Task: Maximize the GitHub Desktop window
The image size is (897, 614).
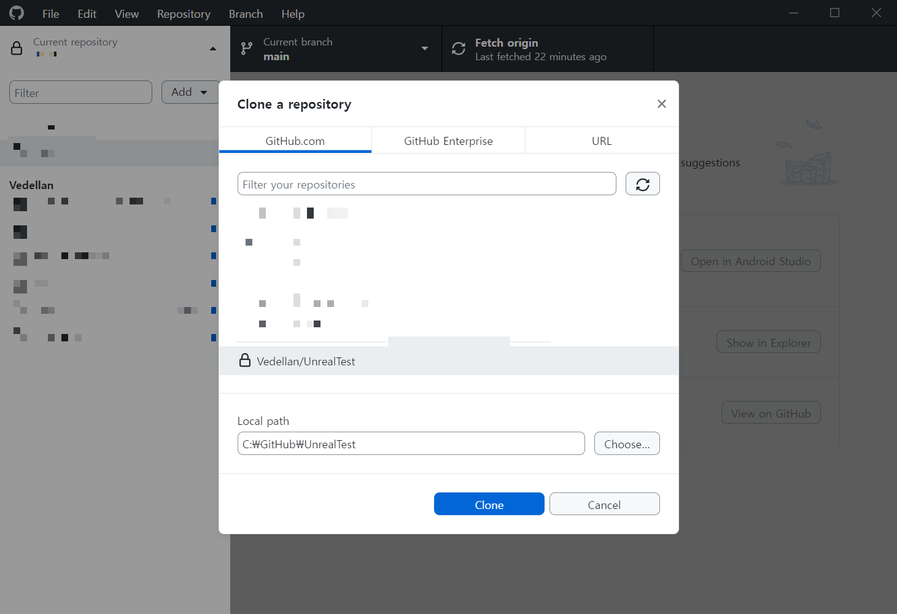Action: pyautogui.click(x=834, y=13)
